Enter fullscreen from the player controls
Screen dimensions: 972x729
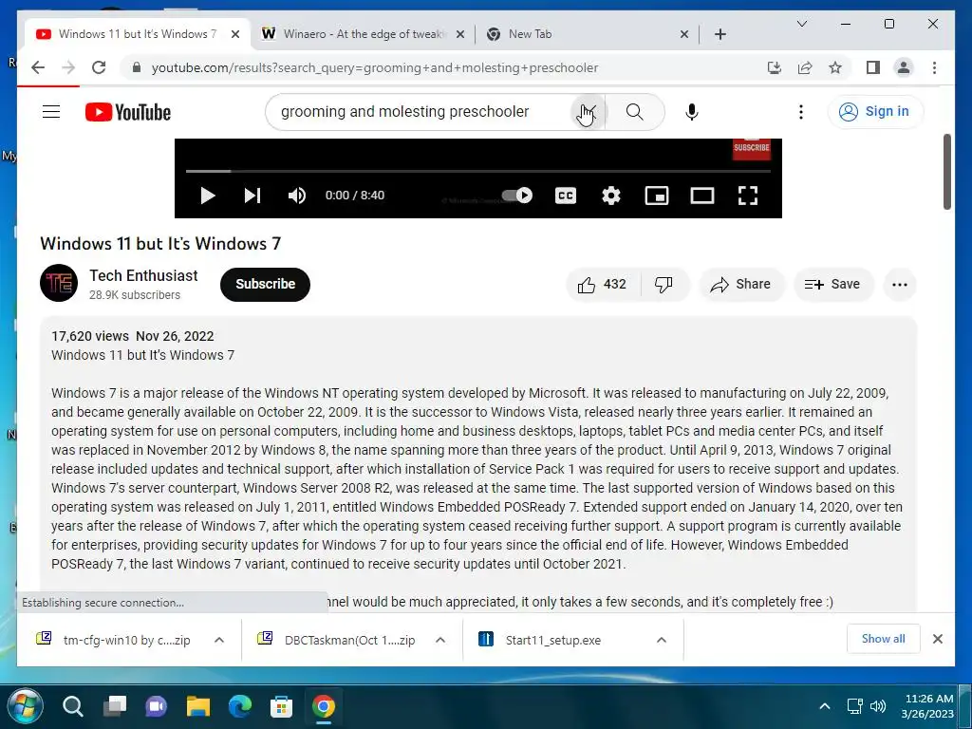pos(748,196)
